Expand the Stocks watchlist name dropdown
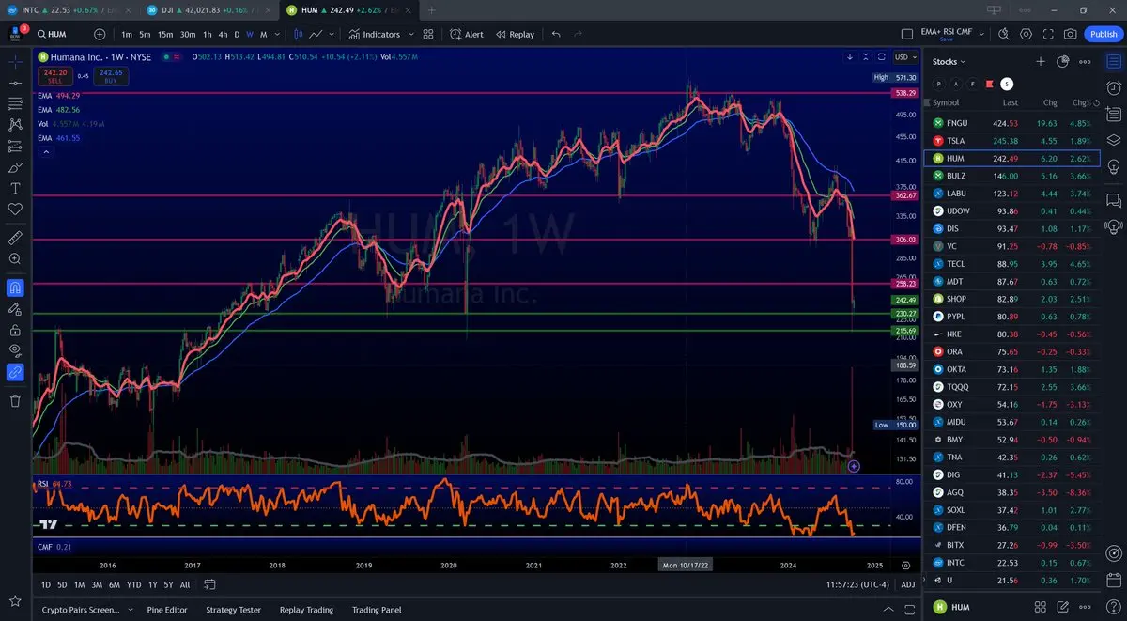The height and width of the screenshot is (621, 1127). tap(949, 61)
